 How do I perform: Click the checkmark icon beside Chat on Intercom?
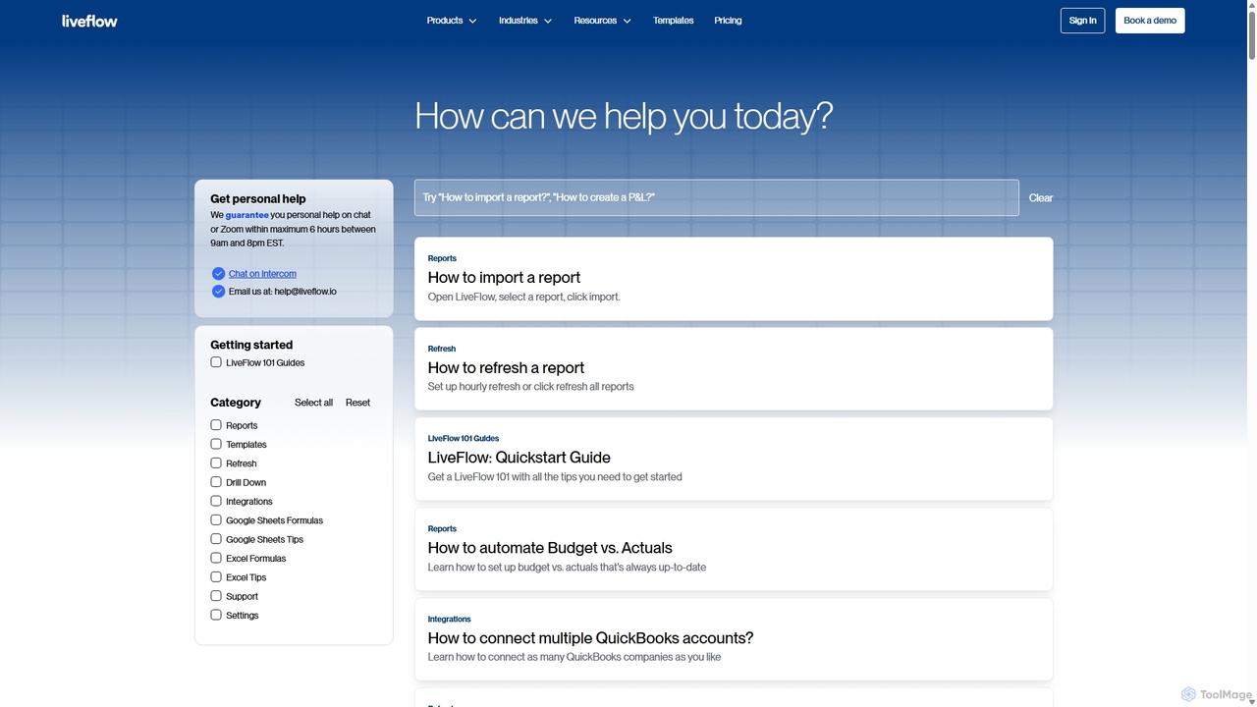(218, 274)
